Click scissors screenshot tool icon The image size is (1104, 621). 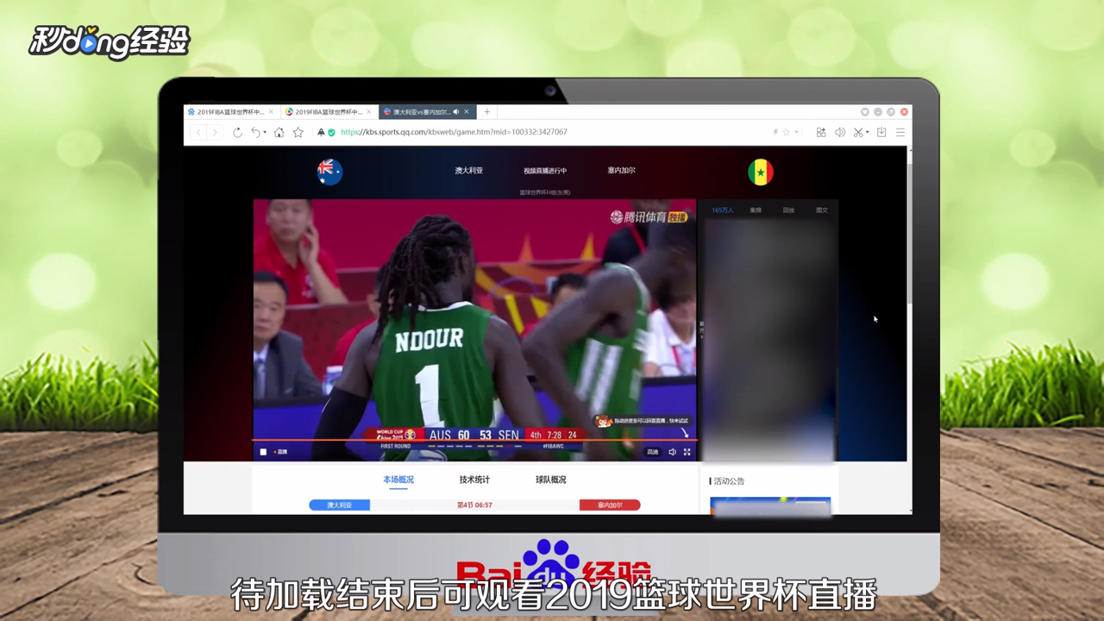tap(858, 132)
